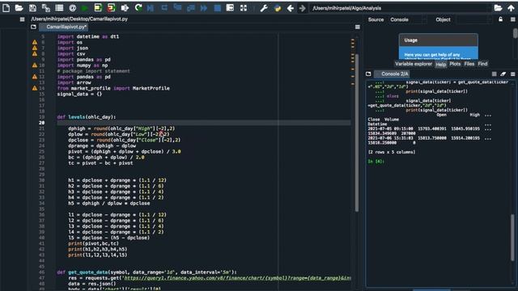Image resolution: width=518 pixels, height=291 pixels.
Task: Open the Find tab
Action: [x=482, y=64]
